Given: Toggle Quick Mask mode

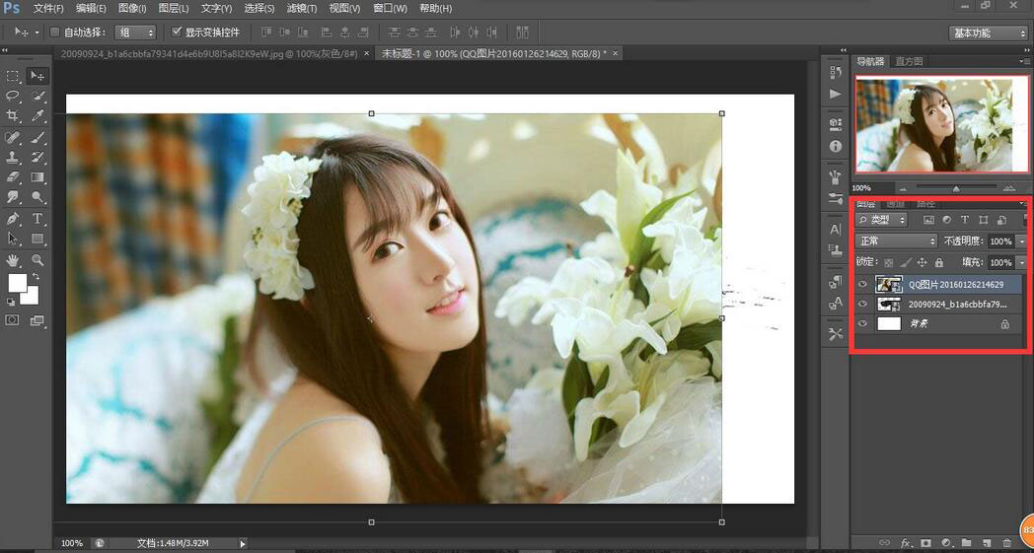Looking at the screenshot, I should click(x=13, y=319).
